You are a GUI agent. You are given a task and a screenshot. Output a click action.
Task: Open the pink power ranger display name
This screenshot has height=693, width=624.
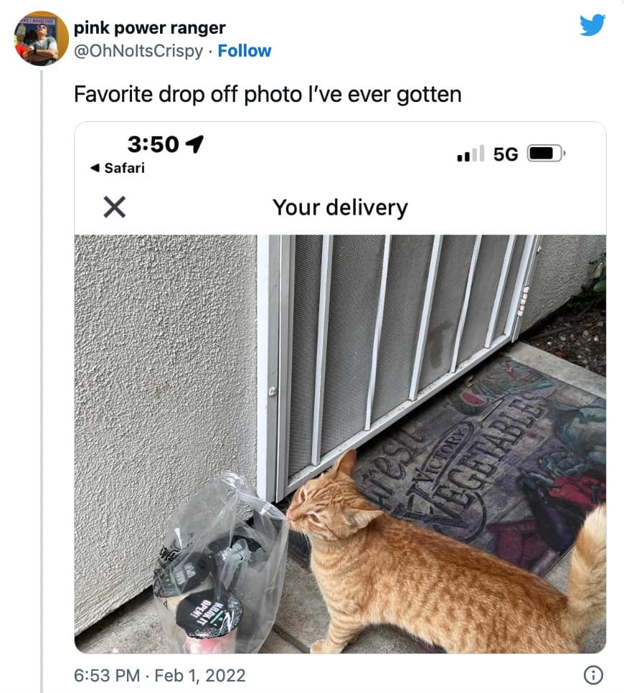[x=150, y=28]
